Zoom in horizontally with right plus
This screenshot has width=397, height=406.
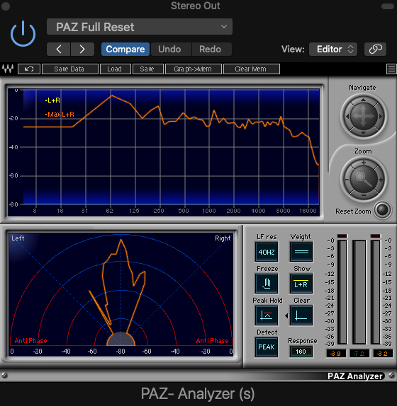(x=381, y=180)
